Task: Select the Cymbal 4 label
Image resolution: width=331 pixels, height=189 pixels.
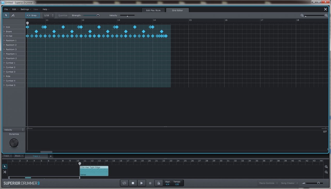Action: click(x=11, y=81)
